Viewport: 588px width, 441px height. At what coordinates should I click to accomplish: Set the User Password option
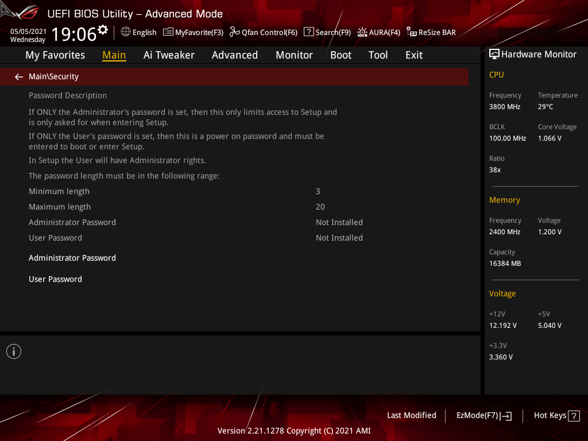point(56,280)
